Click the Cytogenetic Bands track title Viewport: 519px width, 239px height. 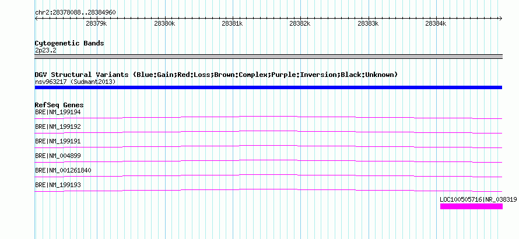(x=69, y=43)
